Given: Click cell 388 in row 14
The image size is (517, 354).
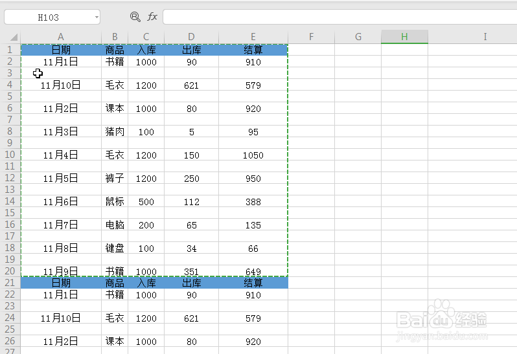Looking at the screenshot, I should [253, 201].
